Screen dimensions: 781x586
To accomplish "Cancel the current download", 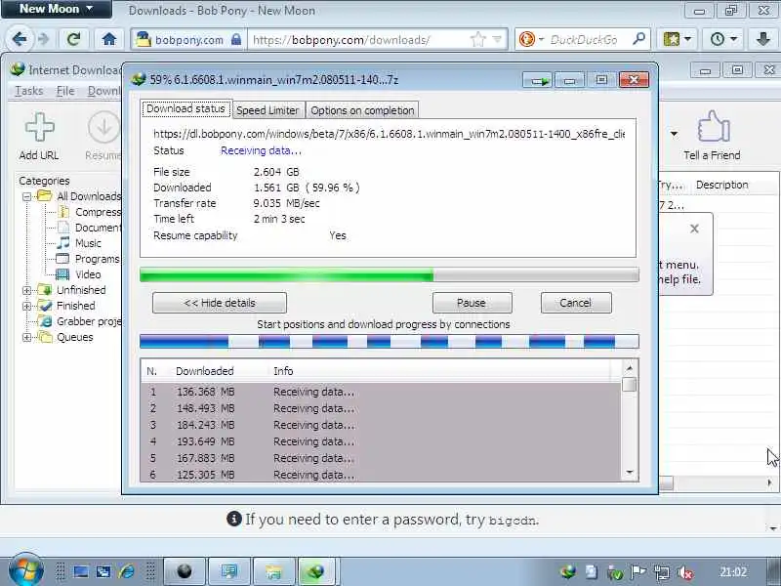I will pyautogui.click(x=576, y=303).
